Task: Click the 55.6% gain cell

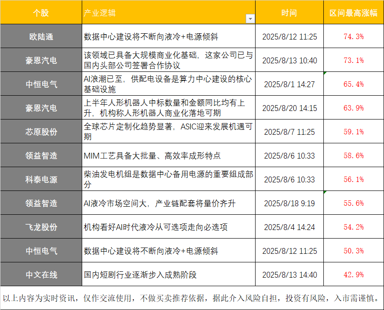Action: point(353,203)
